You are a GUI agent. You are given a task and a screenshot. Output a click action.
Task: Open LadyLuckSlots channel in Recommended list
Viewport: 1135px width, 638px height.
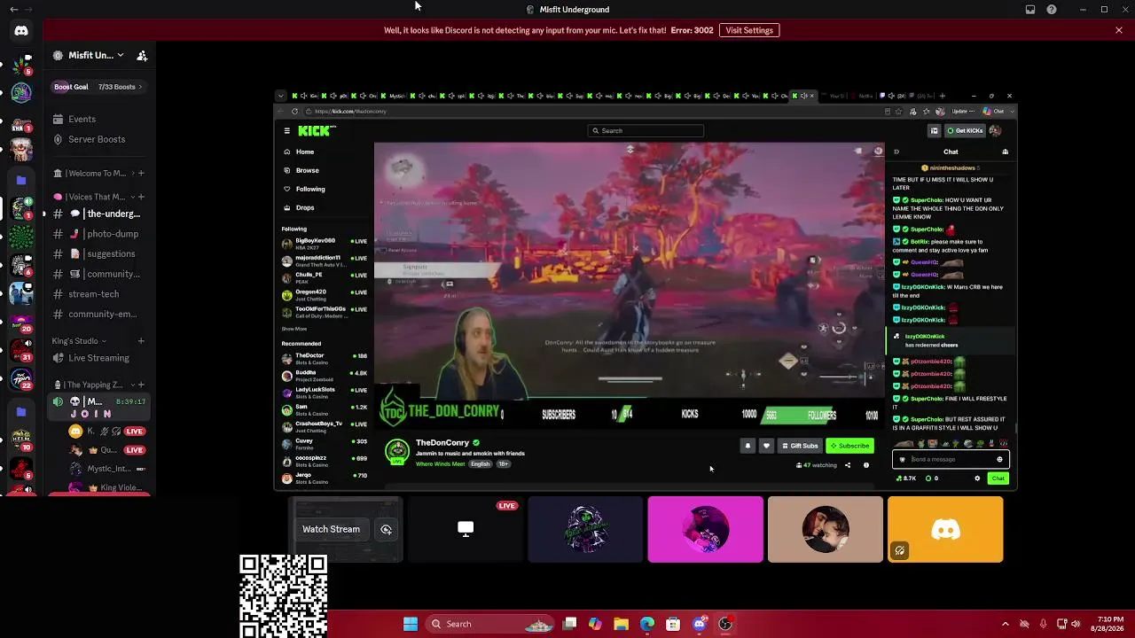pyautogui.click(x=324, y=393)
